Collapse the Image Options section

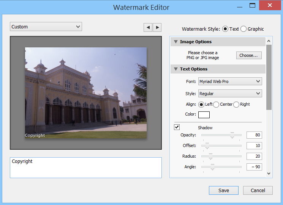pos(176,42)
